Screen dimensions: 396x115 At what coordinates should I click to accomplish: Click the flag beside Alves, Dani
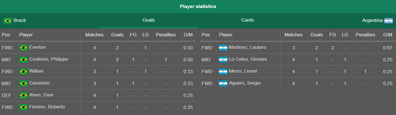(x=24, y=95)
